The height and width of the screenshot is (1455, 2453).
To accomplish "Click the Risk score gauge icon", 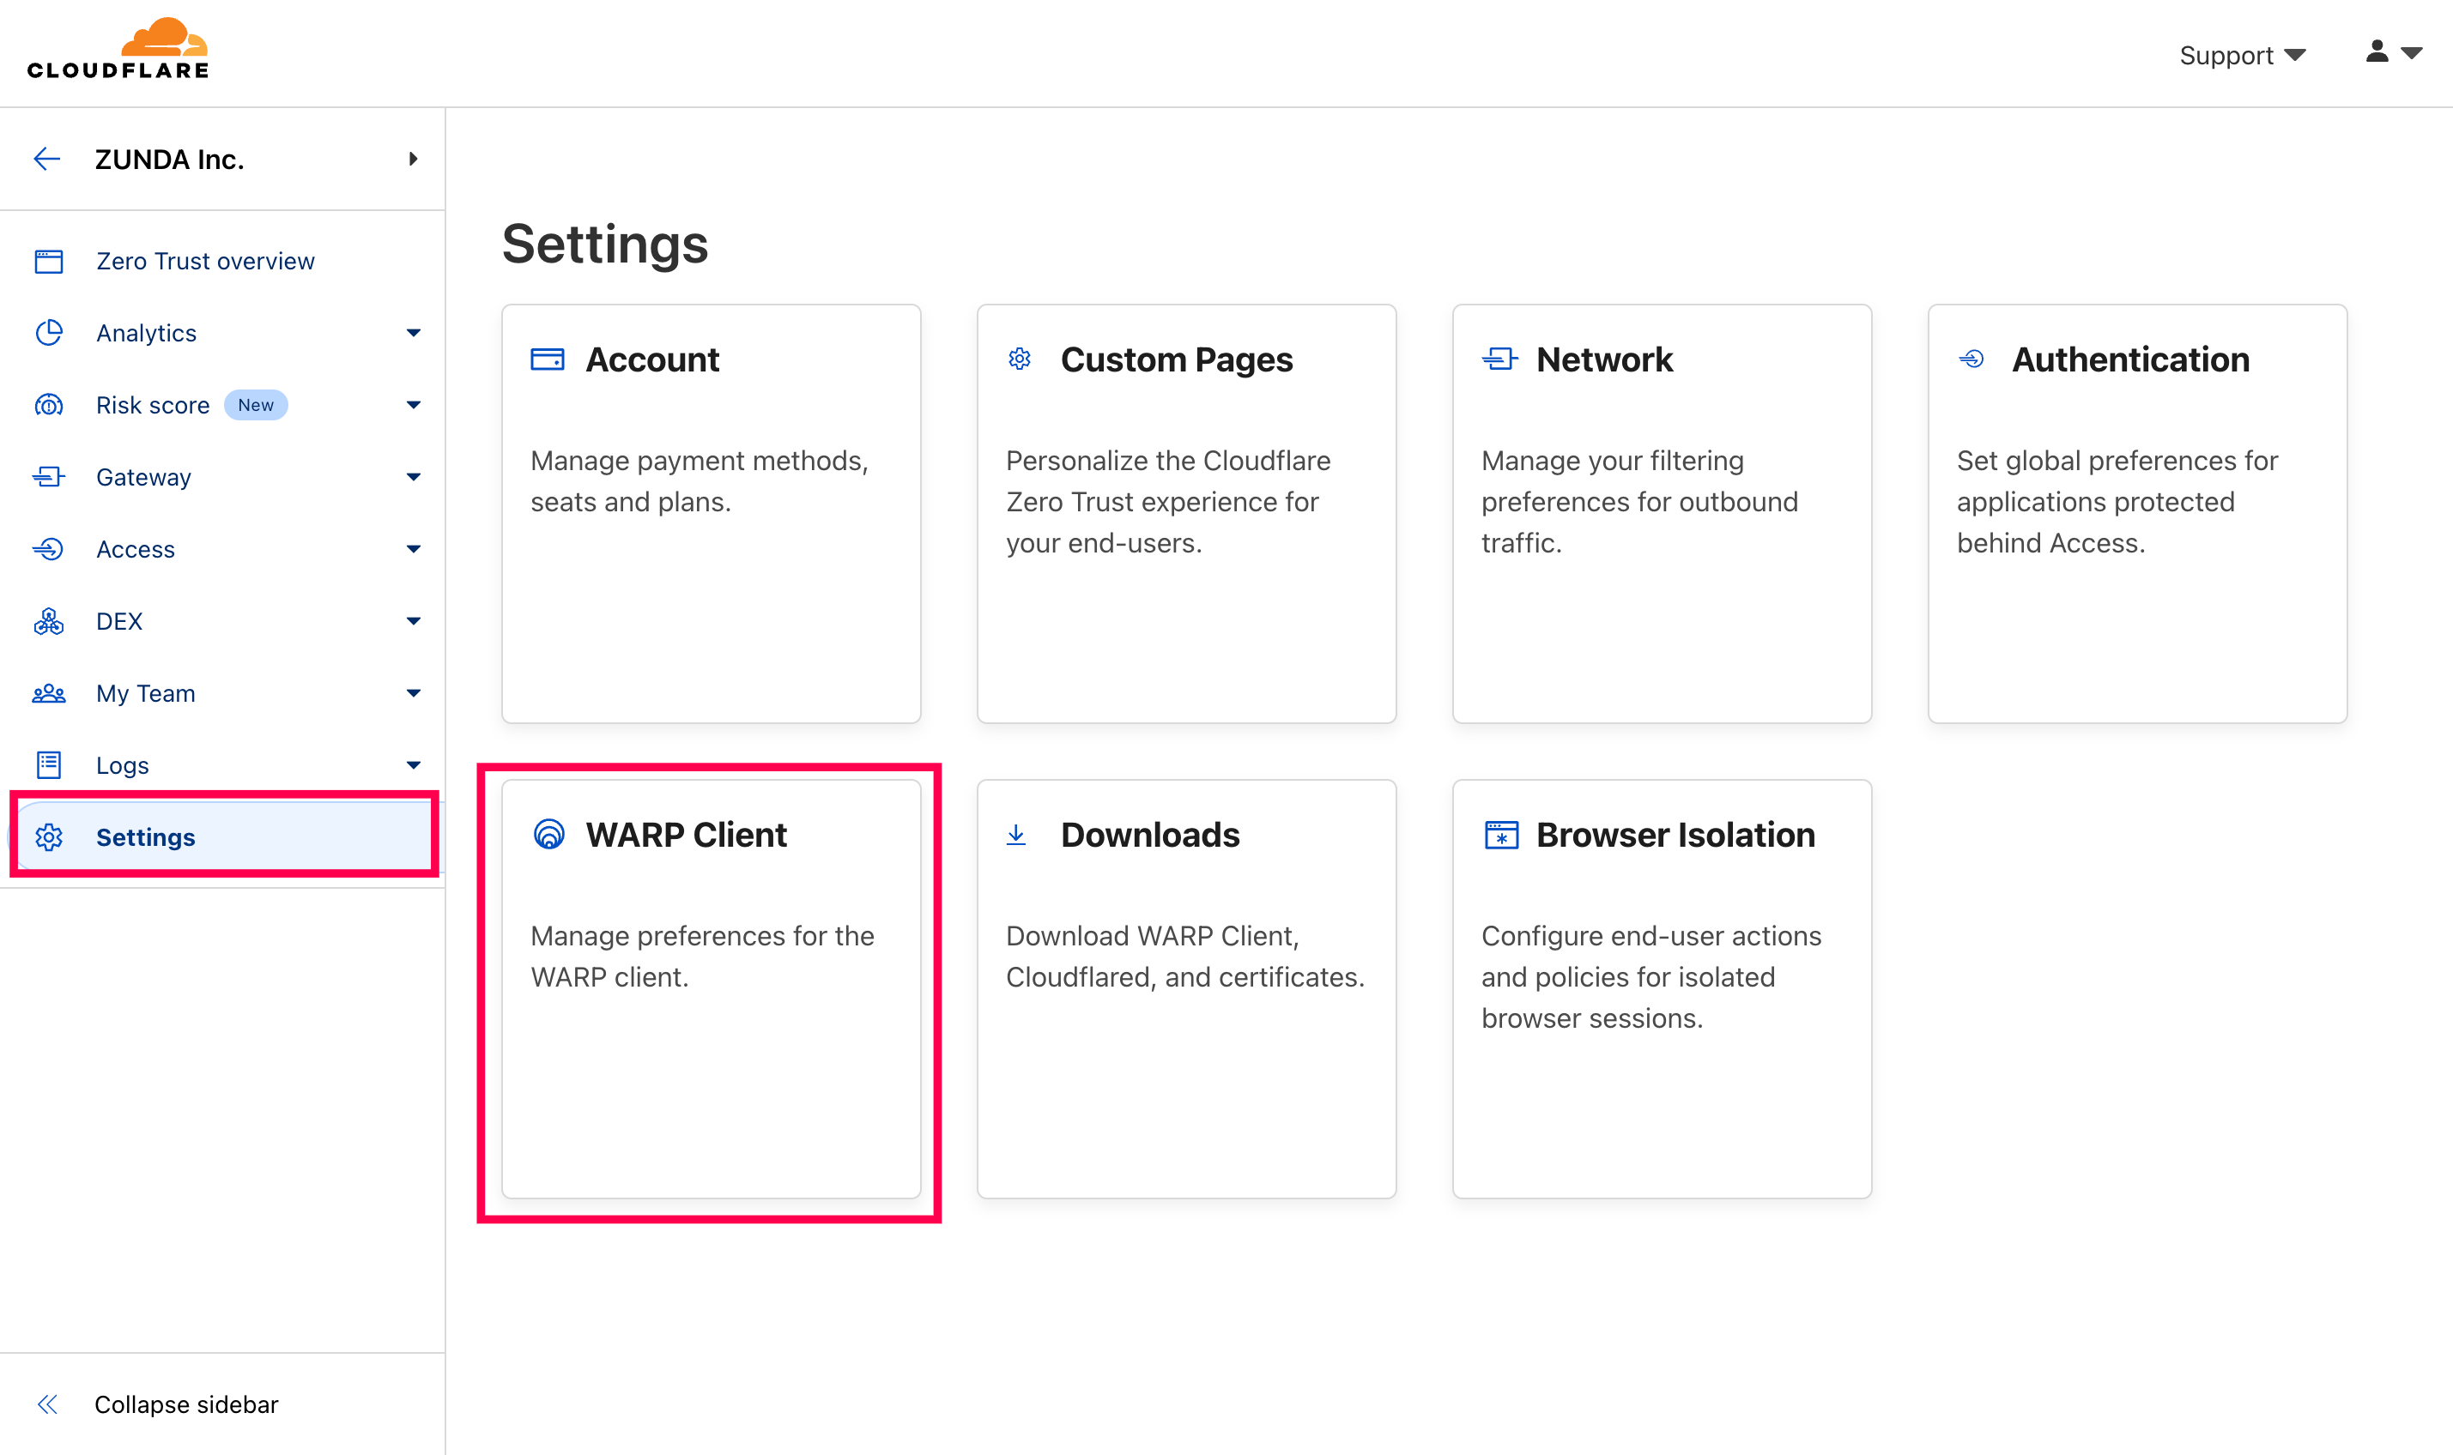I will click(49, 405).
